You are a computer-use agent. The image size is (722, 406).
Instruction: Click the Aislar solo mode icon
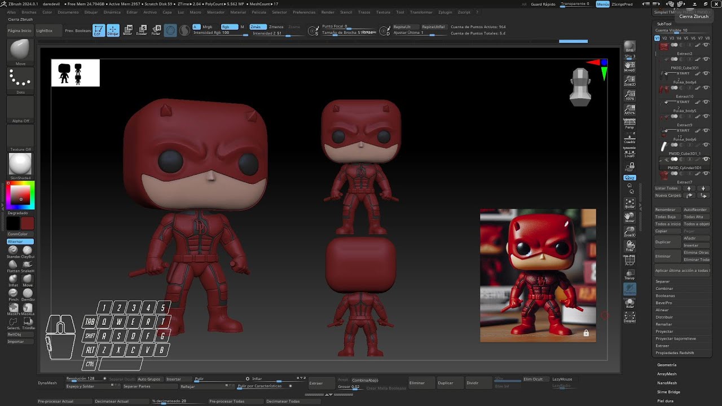[629, 303]
